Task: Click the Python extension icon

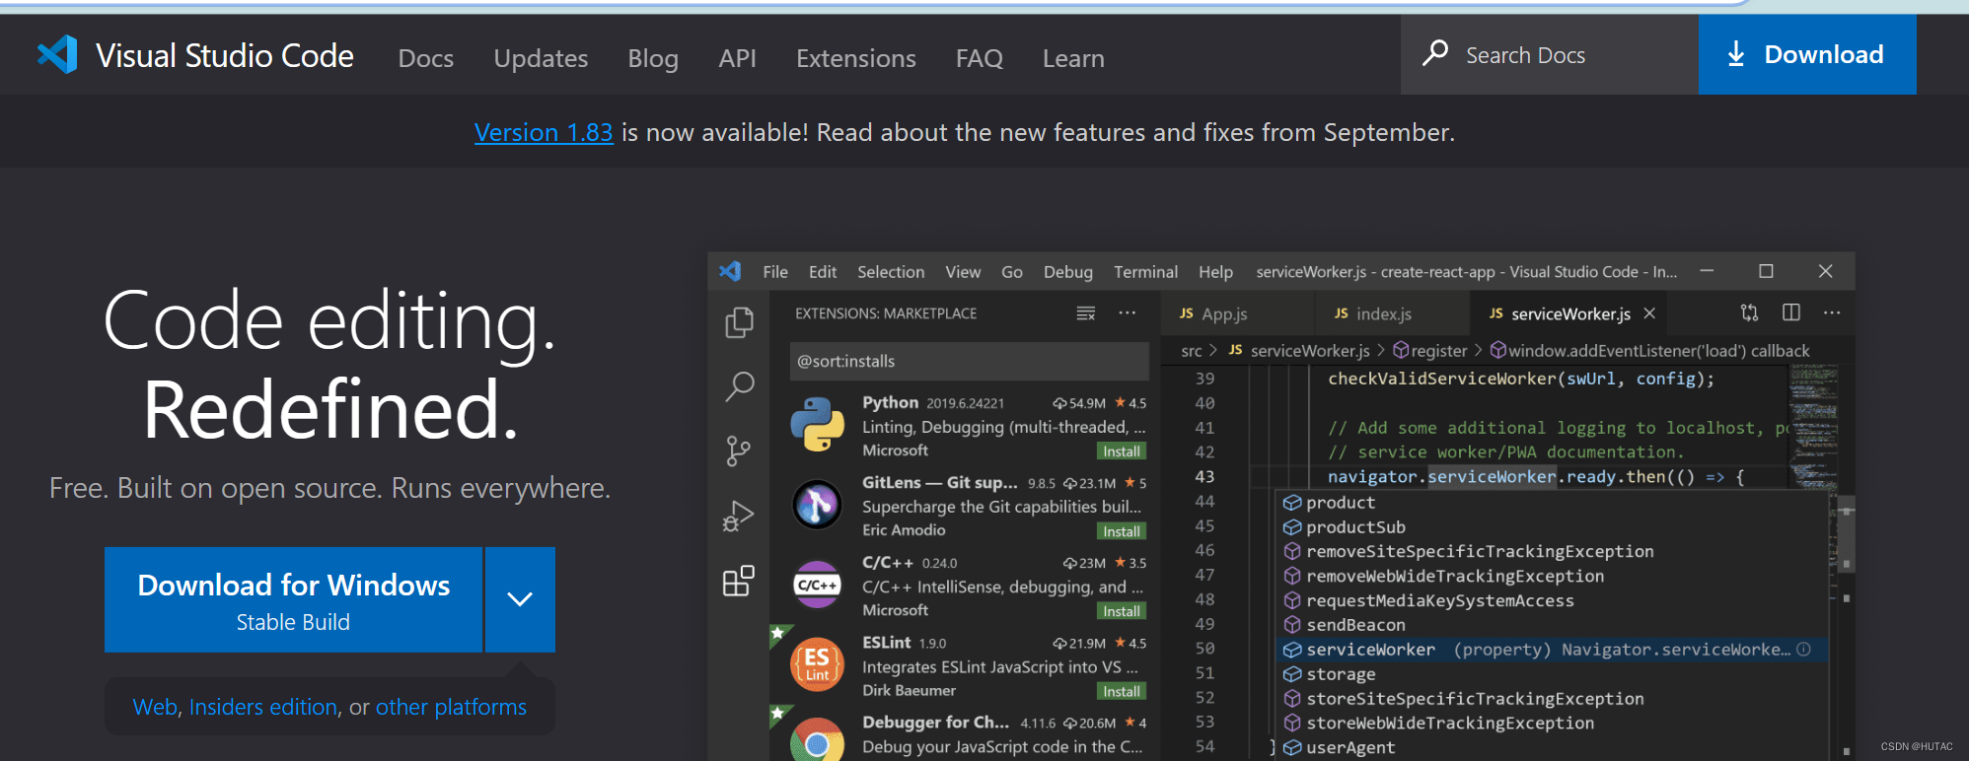Action: (x=818, y=425)
